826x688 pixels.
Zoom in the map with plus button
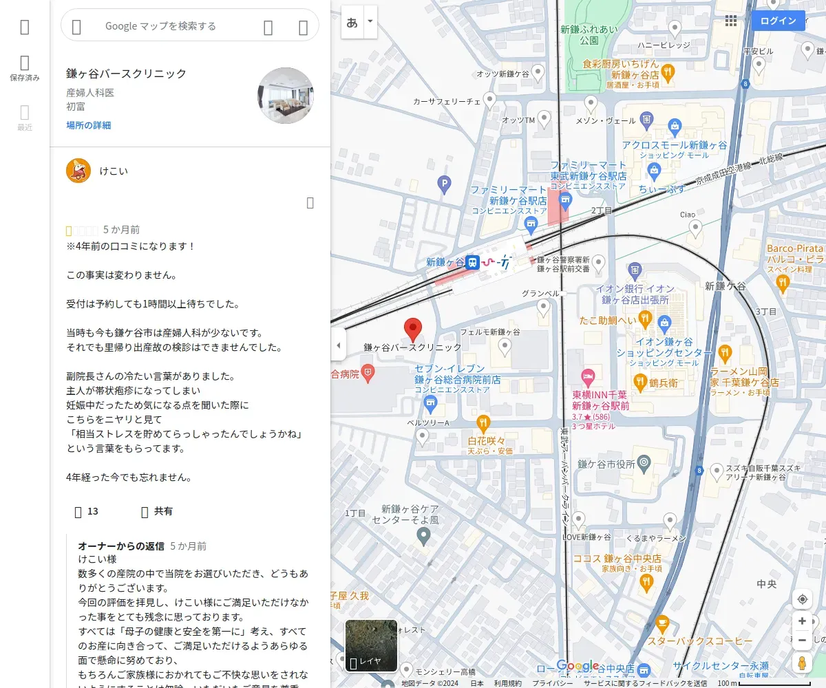click(802, 621)
